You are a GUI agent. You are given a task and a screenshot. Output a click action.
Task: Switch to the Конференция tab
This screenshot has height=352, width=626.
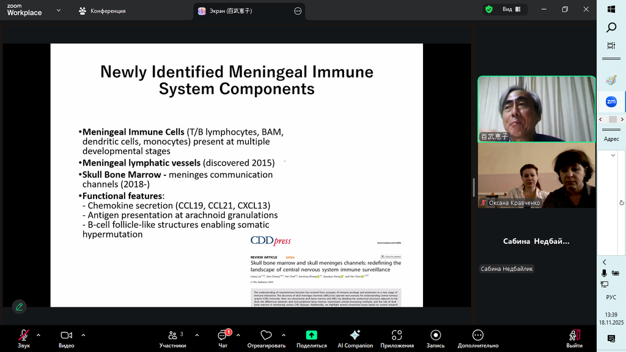pyautogui.click(x=103, y=11)
